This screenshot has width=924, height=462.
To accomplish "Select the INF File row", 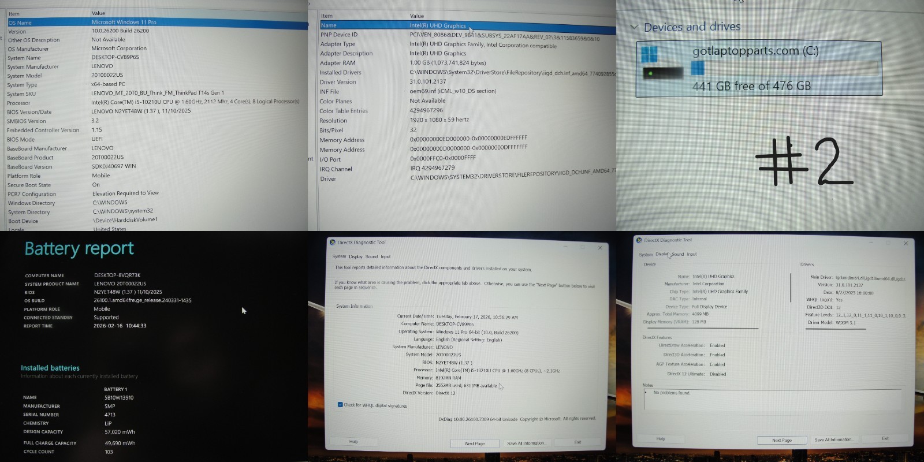I will [x=468, y=91].
